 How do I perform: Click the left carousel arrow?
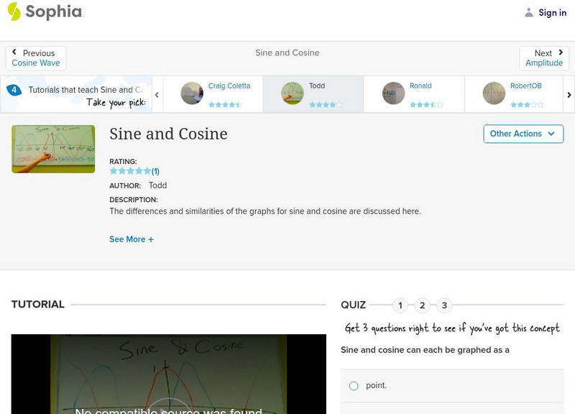tap(155, 94)
